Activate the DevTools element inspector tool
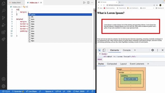This screenshot has width=165, height=93. click(99, 50)
